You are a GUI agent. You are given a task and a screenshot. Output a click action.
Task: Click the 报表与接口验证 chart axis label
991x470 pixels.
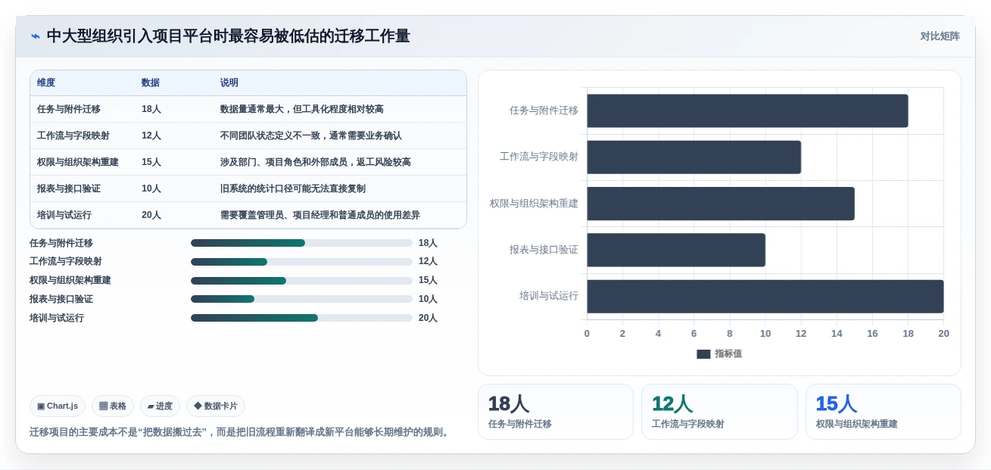pyautogui.click(x=544, y=250)
